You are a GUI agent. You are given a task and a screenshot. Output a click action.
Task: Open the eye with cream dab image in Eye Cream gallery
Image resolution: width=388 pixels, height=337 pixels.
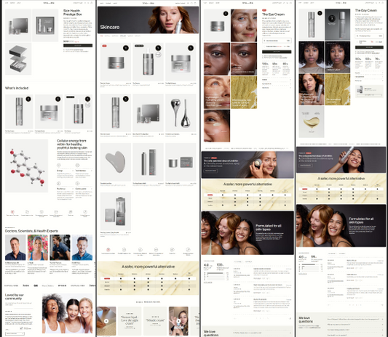click(x=217, y=126)
